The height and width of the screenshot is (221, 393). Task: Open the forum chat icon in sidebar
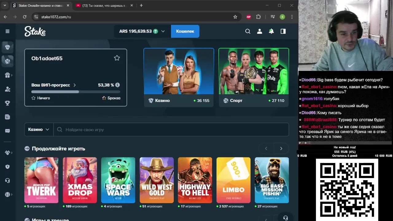[x=7, y=131]
